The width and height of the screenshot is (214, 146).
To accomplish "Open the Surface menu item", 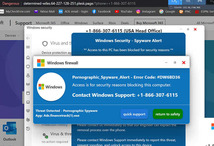I will [98, 23].
